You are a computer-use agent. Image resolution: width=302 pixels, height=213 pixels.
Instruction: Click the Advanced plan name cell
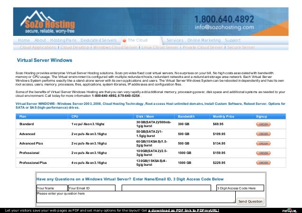point(27,134)
